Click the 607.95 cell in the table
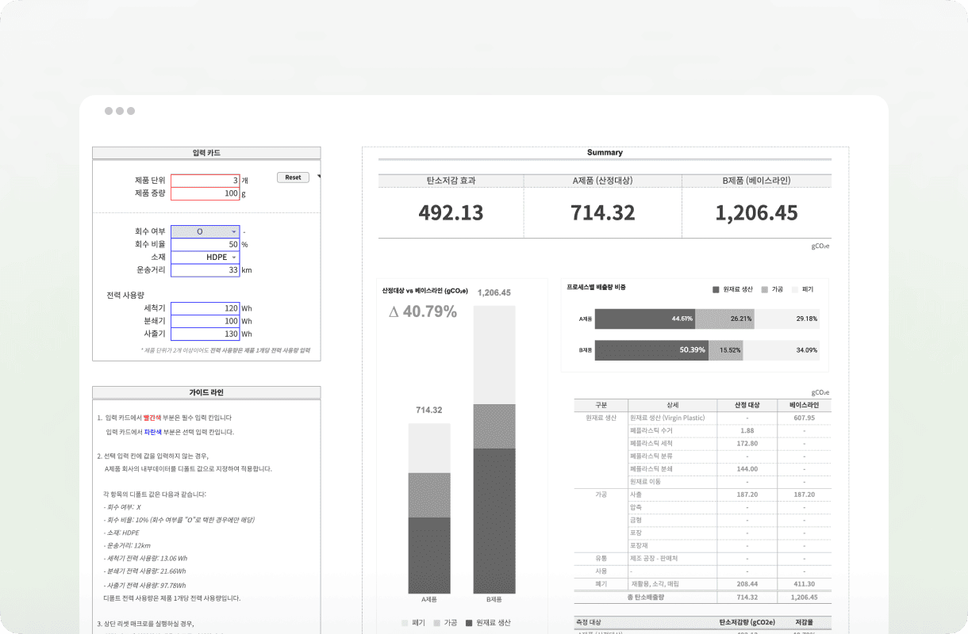The width and height of the screenshot is (968, 634). (x=804, y=418)
